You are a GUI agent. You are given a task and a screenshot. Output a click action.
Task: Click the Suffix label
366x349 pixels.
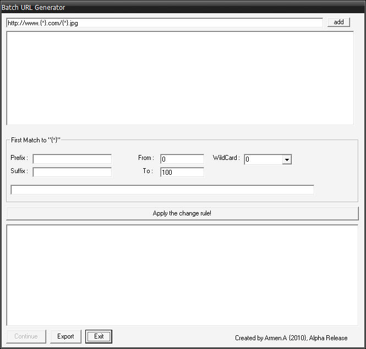click(x=19, y=171)
